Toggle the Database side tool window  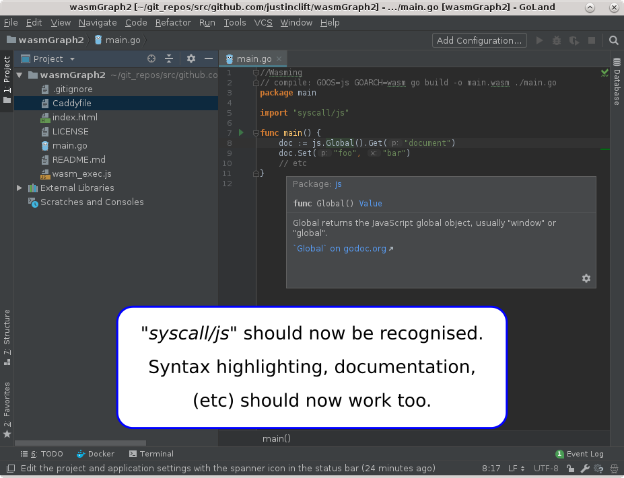[x=617, y=82]
